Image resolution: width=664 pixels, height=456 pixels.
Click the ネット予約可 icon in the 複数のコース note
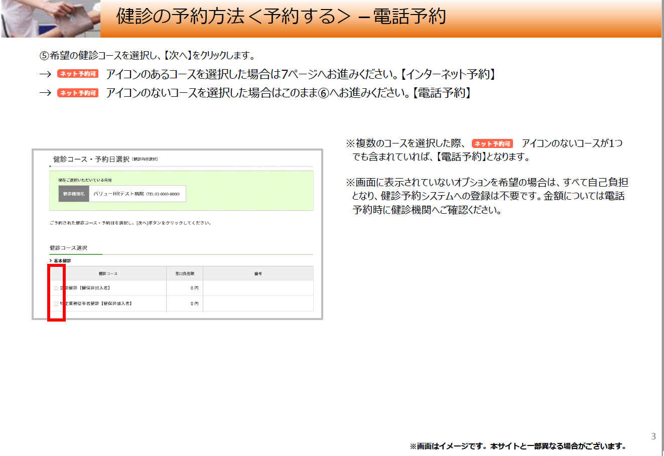pos(492,143)
